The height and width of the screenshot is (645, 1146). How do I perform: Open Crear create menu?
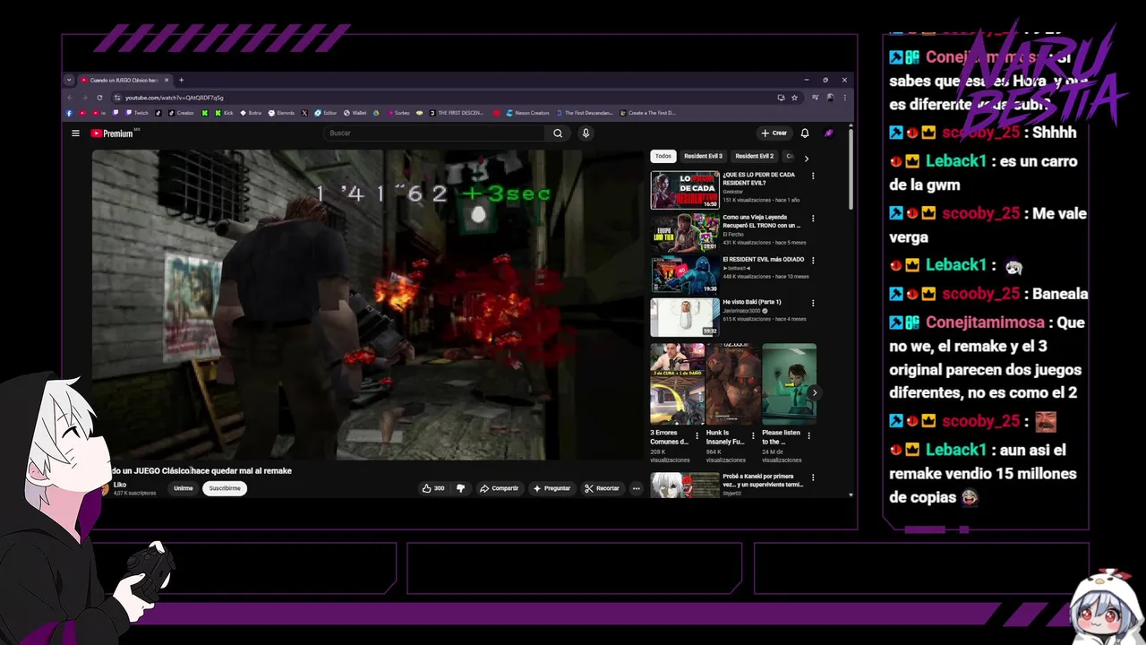[x=774, y=133]
